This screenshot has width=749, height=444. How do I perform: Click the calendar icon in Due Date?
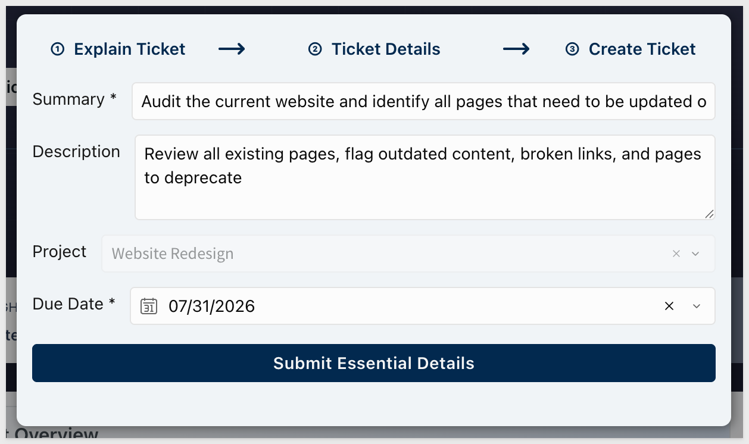148,306
